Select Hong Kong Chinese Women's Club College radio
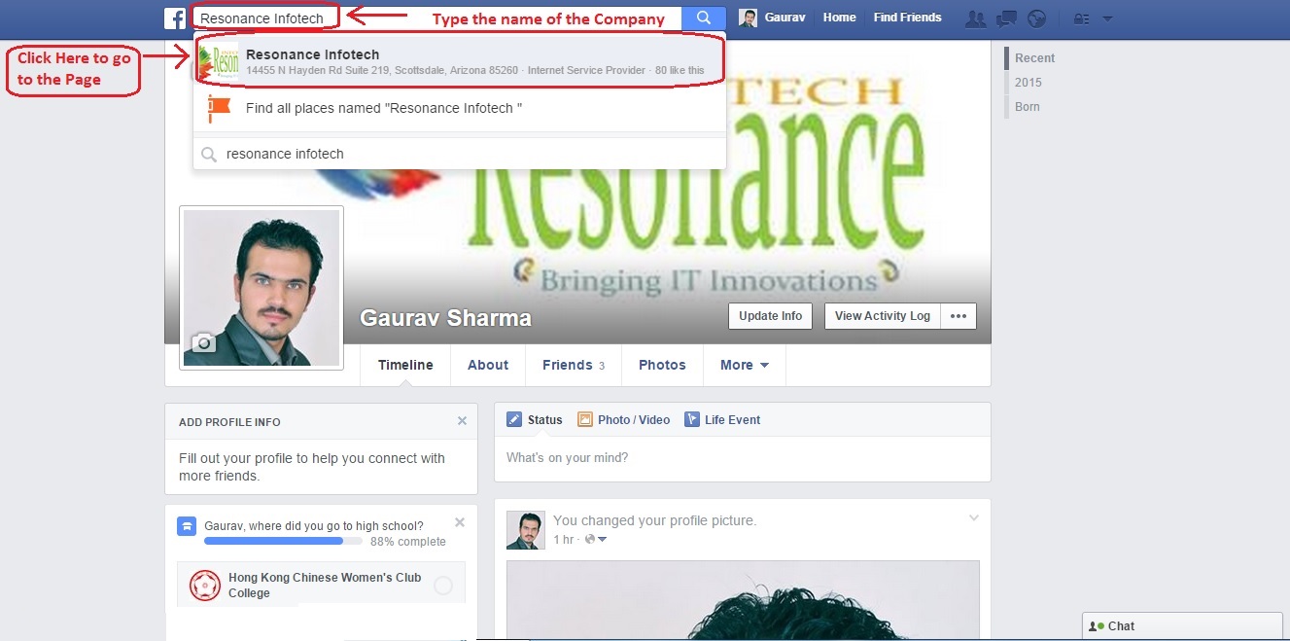Viewport: 1290px width, 641px height. 443,586
